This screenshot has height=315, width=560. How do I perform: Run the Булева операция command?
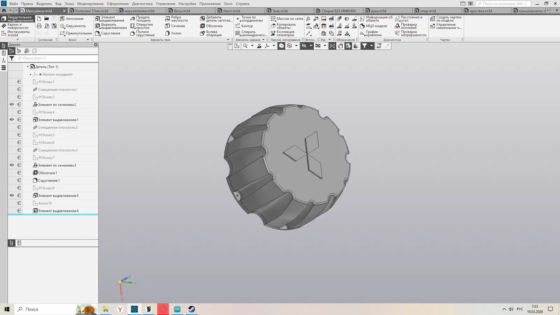(x=211, y=34)
